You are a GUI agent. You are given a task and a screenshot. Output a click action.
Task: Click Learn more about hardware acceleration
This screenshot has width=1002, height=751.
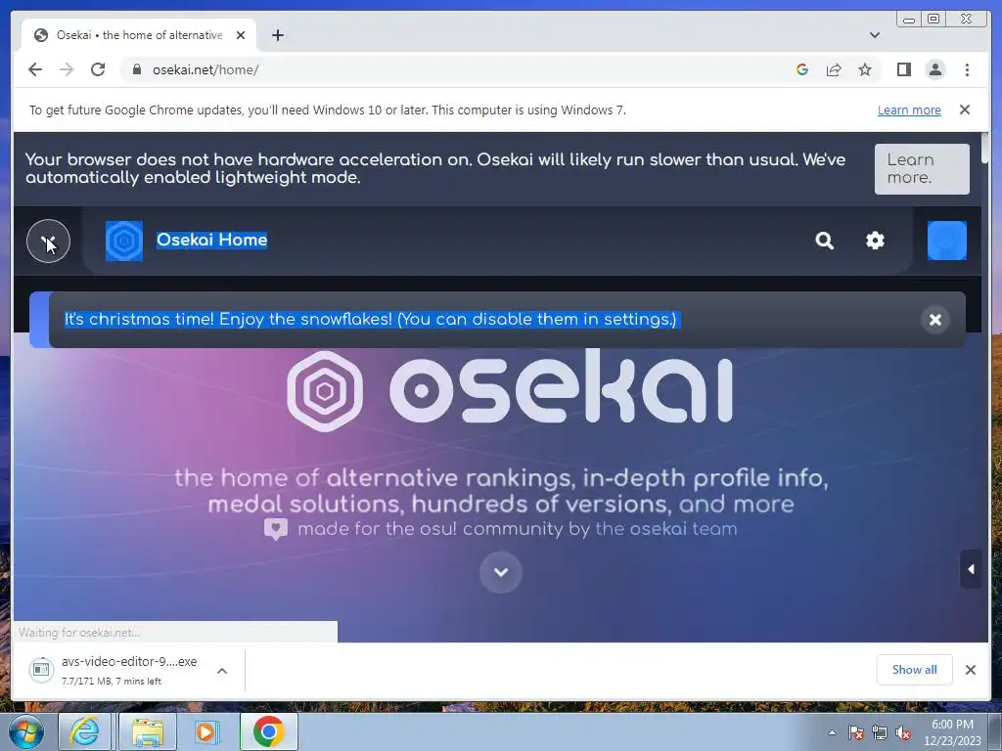922,168
